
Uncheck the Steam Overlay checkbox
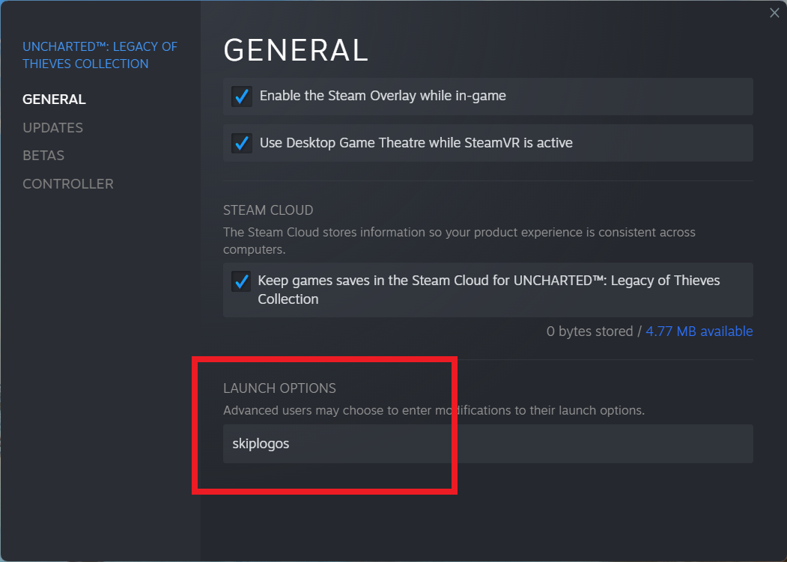[241, 97]
